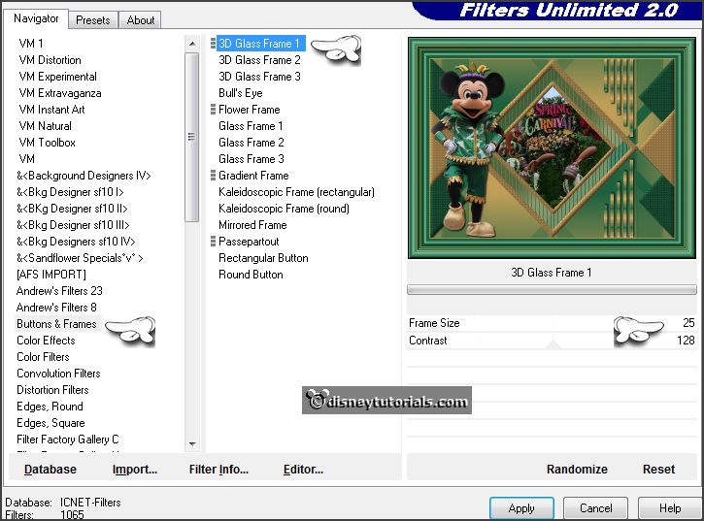Click the Contrast value 128
Screen dimensions: 704x521
tap(686, 341)
